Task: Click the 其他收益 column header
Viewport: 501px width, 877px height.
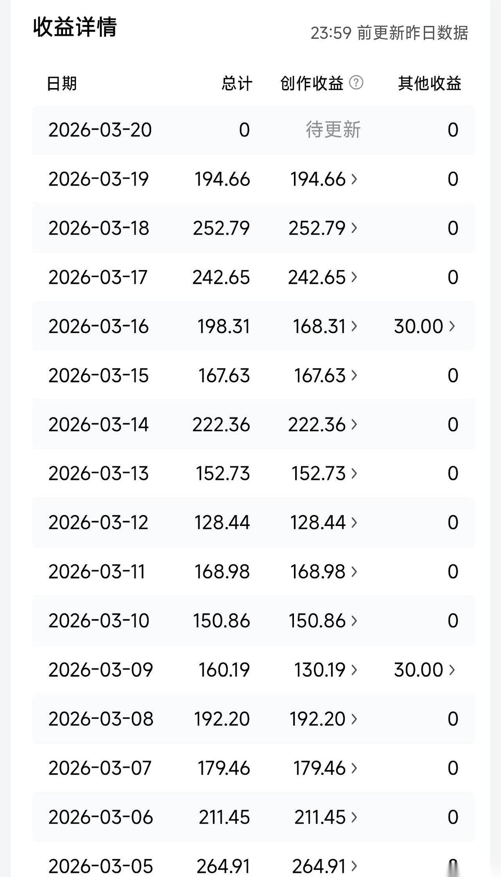Action: pos(430,83)
